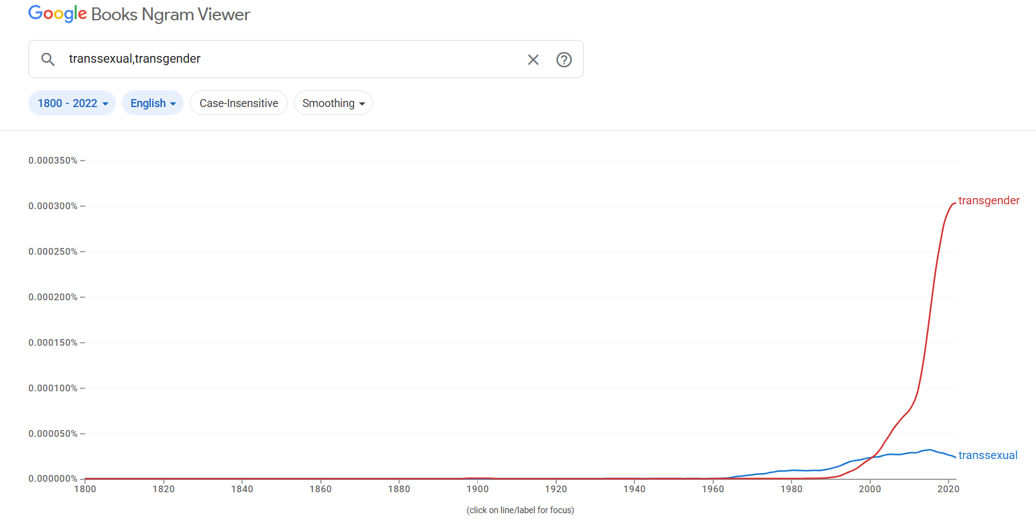Open the help question mark icon

pos(564,60)
